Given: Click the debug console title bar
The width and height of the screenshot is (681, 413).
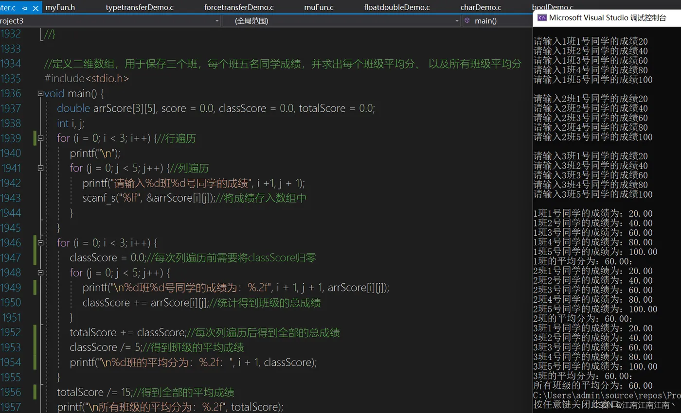Looking at the screenshot, I should tap(607, 18).
